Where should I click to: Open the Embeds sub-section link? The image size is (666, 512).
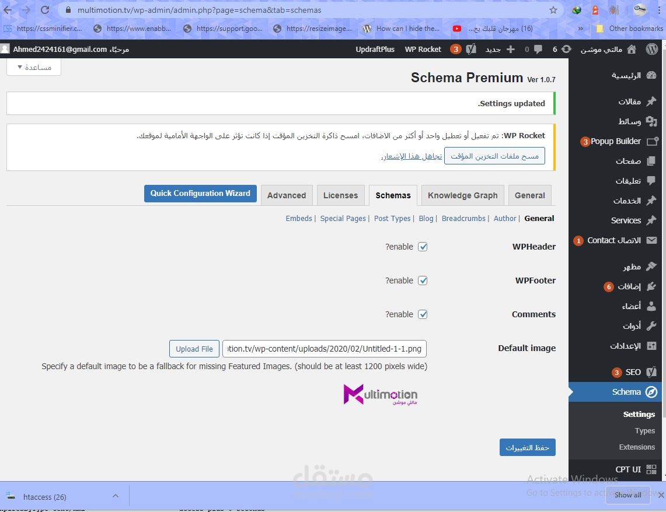299,218
